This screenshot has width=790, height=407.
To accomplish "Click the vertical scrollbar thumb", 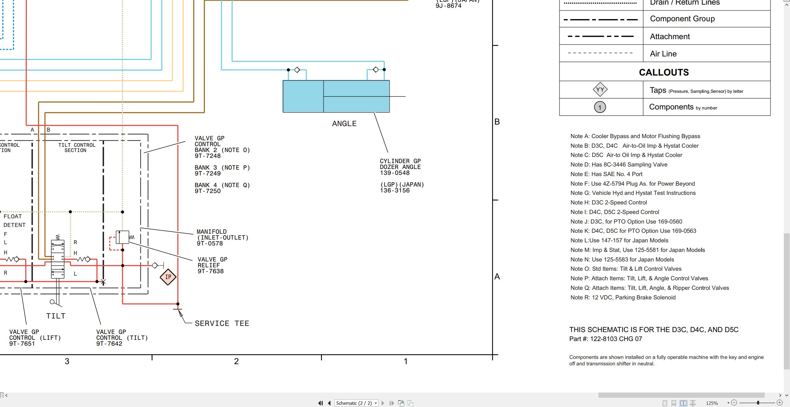I will [787, 301].
